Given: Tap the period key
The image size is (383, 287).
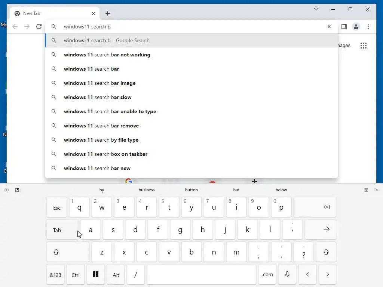Looking at the screenshot, I should 281,252.
